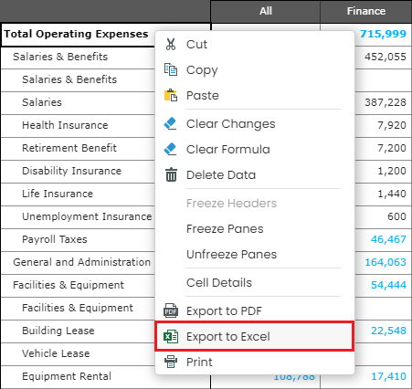412x389 pixels.
Task: Select the Unemployment Insurance row label
Action: [87, 216]
